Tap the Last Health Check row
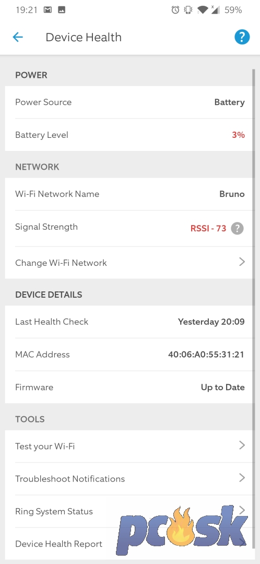260x564 pixels. point(130,322)
